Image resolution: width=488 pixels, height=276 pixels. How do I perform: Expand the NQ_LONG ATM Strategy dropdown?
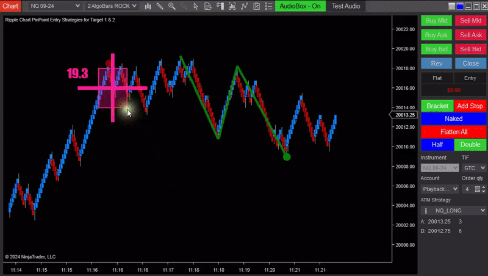(x=460, y=210)
